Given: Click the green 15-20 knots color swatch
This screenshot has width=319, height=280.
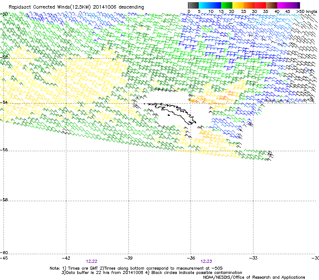Looking at the screenshot, I should [227, 5].
